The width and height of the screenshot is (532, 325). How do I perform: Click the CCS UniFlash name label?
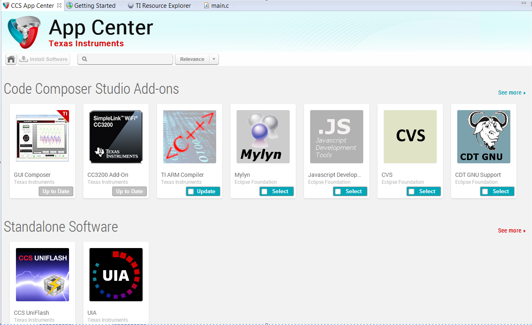[31, 313]
